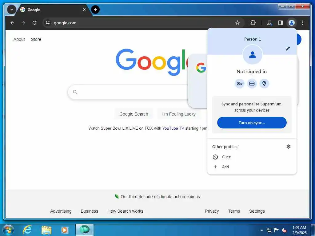Bookmark this page with the star icon
The height and width of the screenshot is (236, 315).
click(237, 23)
